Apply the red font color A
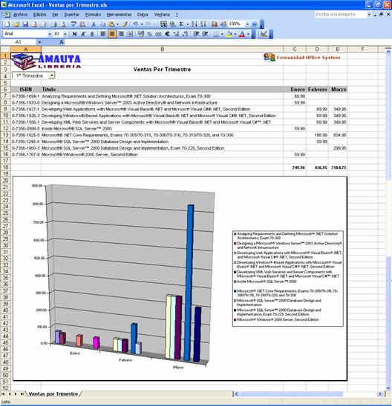 (x=242, y=34)
